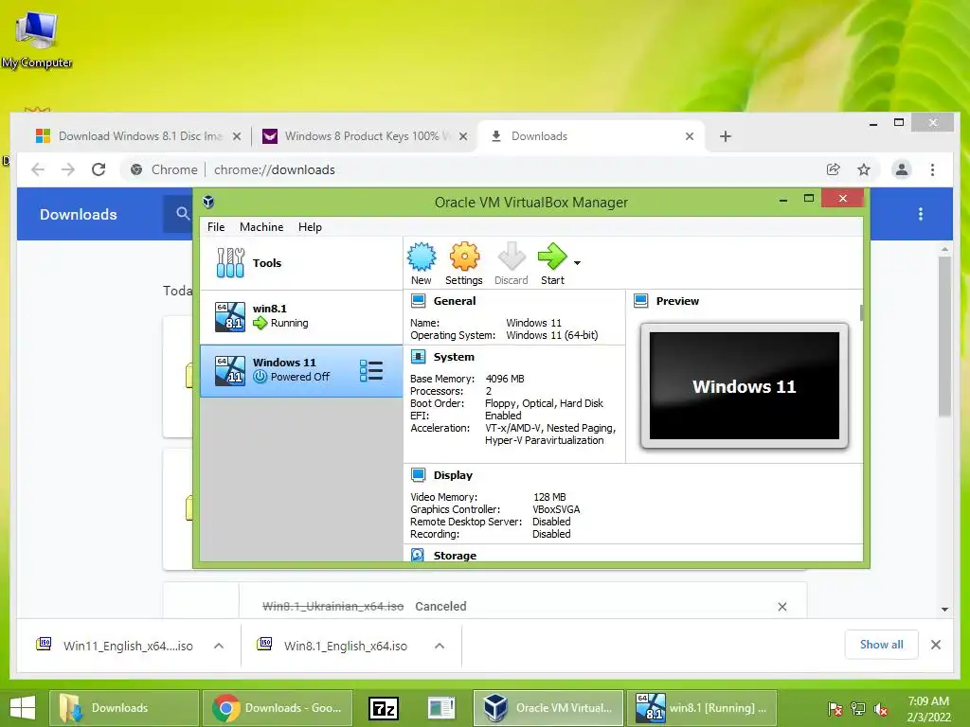970x727 pixels.
Task: Click the System section header
Action: click(x=454, y=357)
